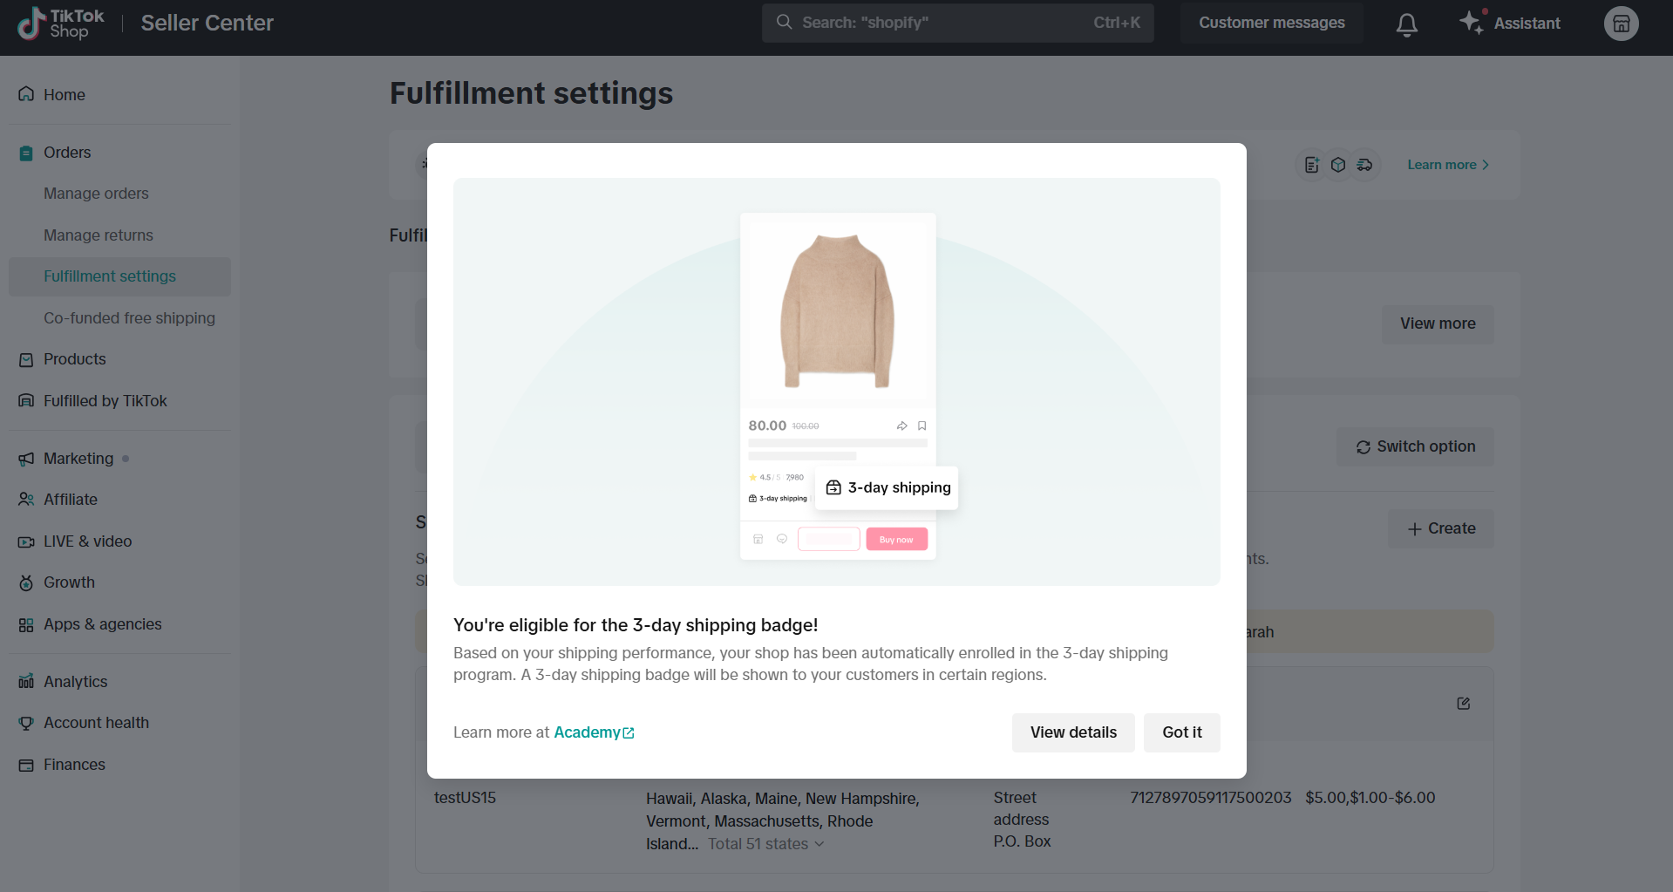Click the TikTok Shop logo

coord(60,24)
